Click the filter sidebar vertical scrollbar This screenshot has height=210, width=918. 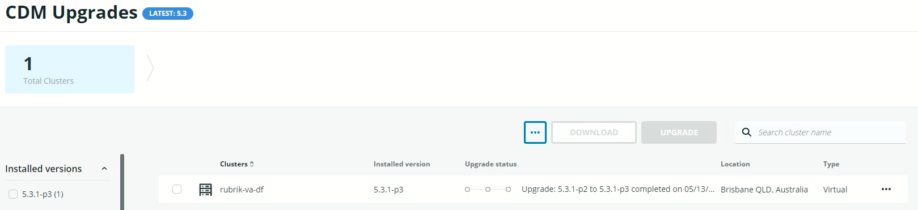[x=122, y=182]
